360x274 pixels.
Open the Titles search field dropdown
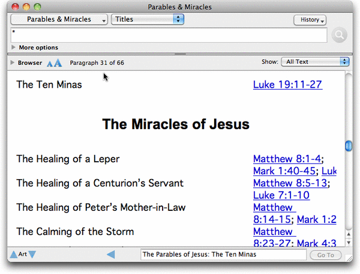click(x=148, y=20)
